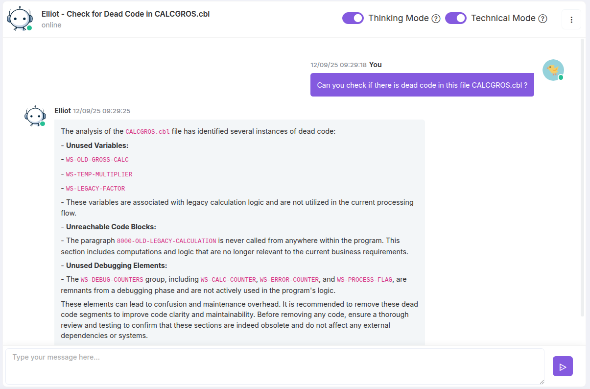Focus the 'Type your message here' input
Image resolution: width=590 pixels, height=389 pixels.
point(274,366)
